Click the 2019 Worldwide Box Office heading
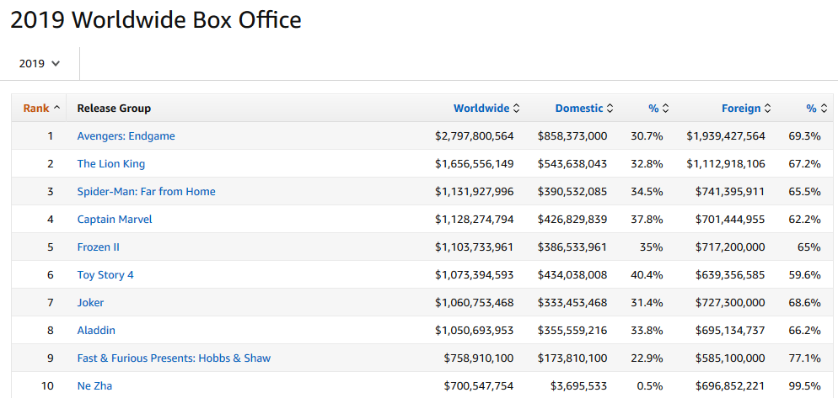The width and height of the screenshot is (838, 398). [x=156, y=19]
